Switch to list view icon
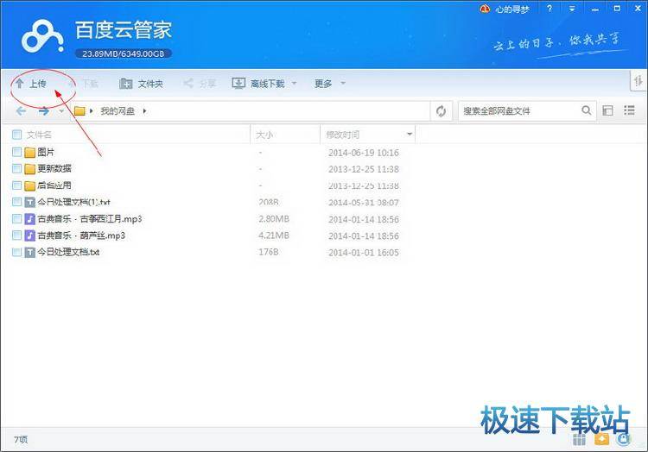The width and height of the screenshot is (648, 452). pyautogui.click(x=629, y=110)
